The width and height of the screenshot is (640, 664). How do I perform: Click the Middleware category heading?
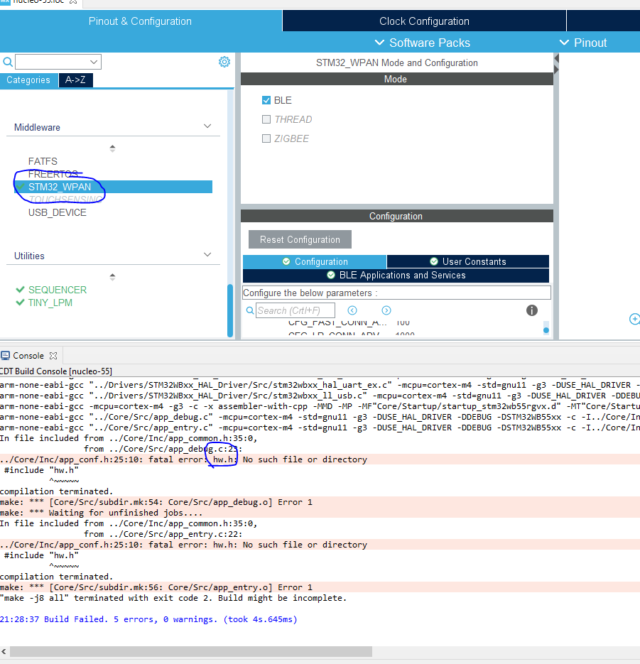[x=37, y=127]
